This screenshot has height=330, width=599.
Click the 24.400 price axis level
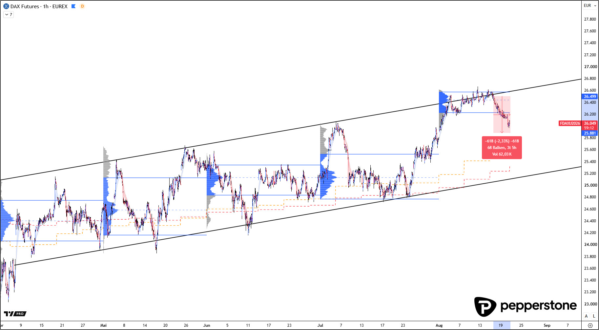[590, 221]
